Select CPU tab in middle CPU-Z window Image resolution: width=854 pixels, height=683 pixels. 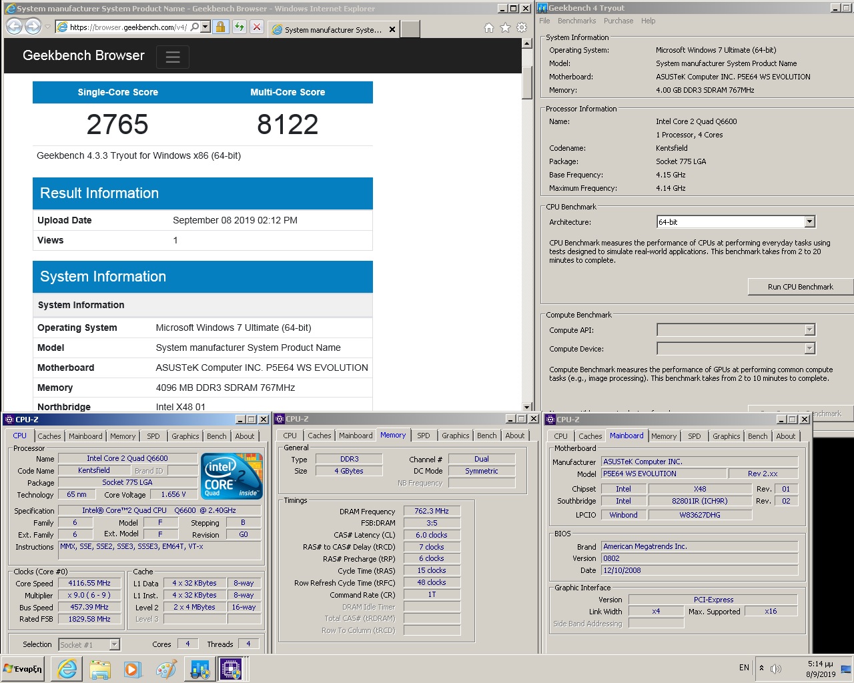(x=290, y=436)
